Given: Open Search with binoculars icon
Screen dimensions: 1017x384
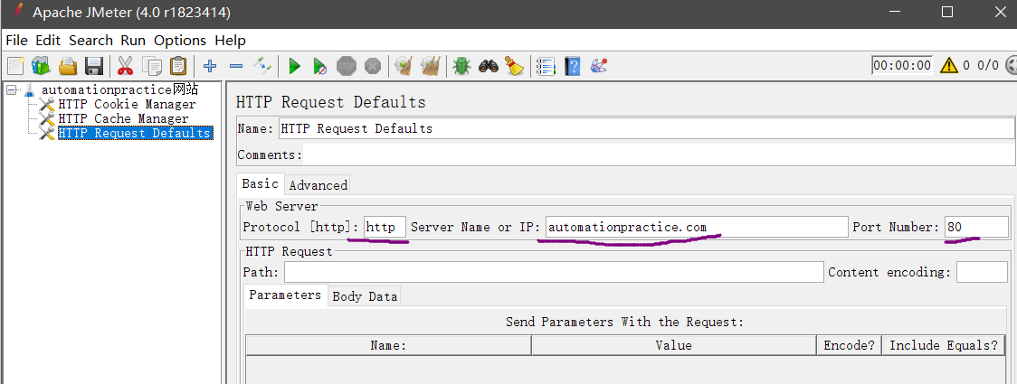Looking at the screenshot, I should coord(489,65).
